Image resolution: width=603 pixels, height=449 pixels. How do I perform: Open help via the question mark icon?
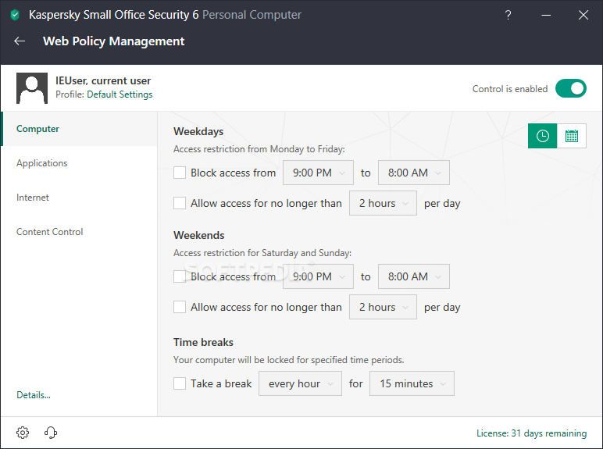[x=508, y=15]
